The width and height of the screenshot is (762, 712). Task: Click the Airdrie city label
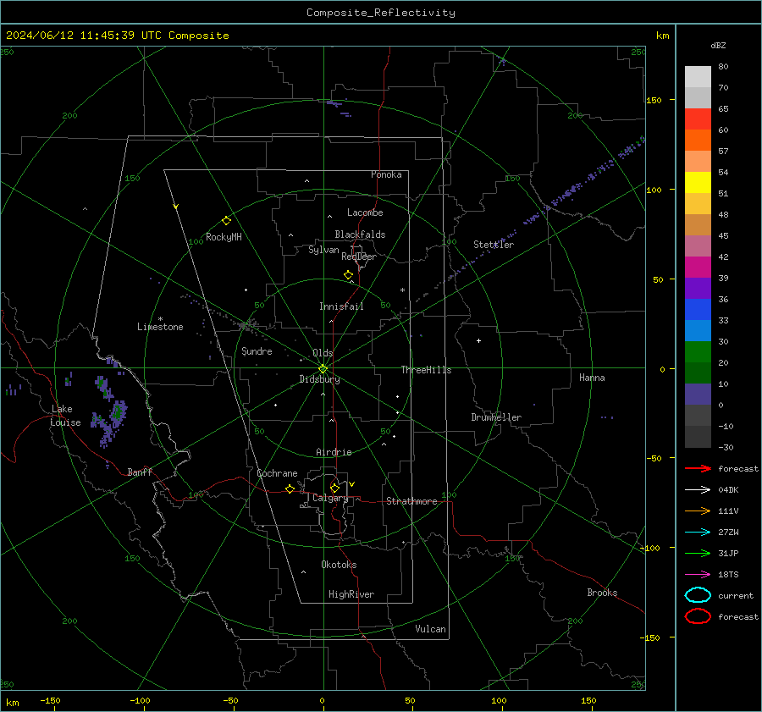point(334,452)
